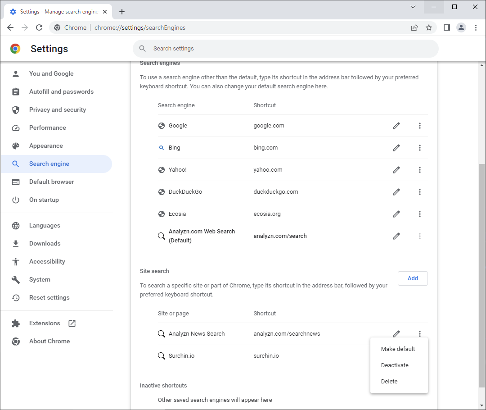
Task: Edit the Google search engine entry
Action: click(x=396, y=126)
